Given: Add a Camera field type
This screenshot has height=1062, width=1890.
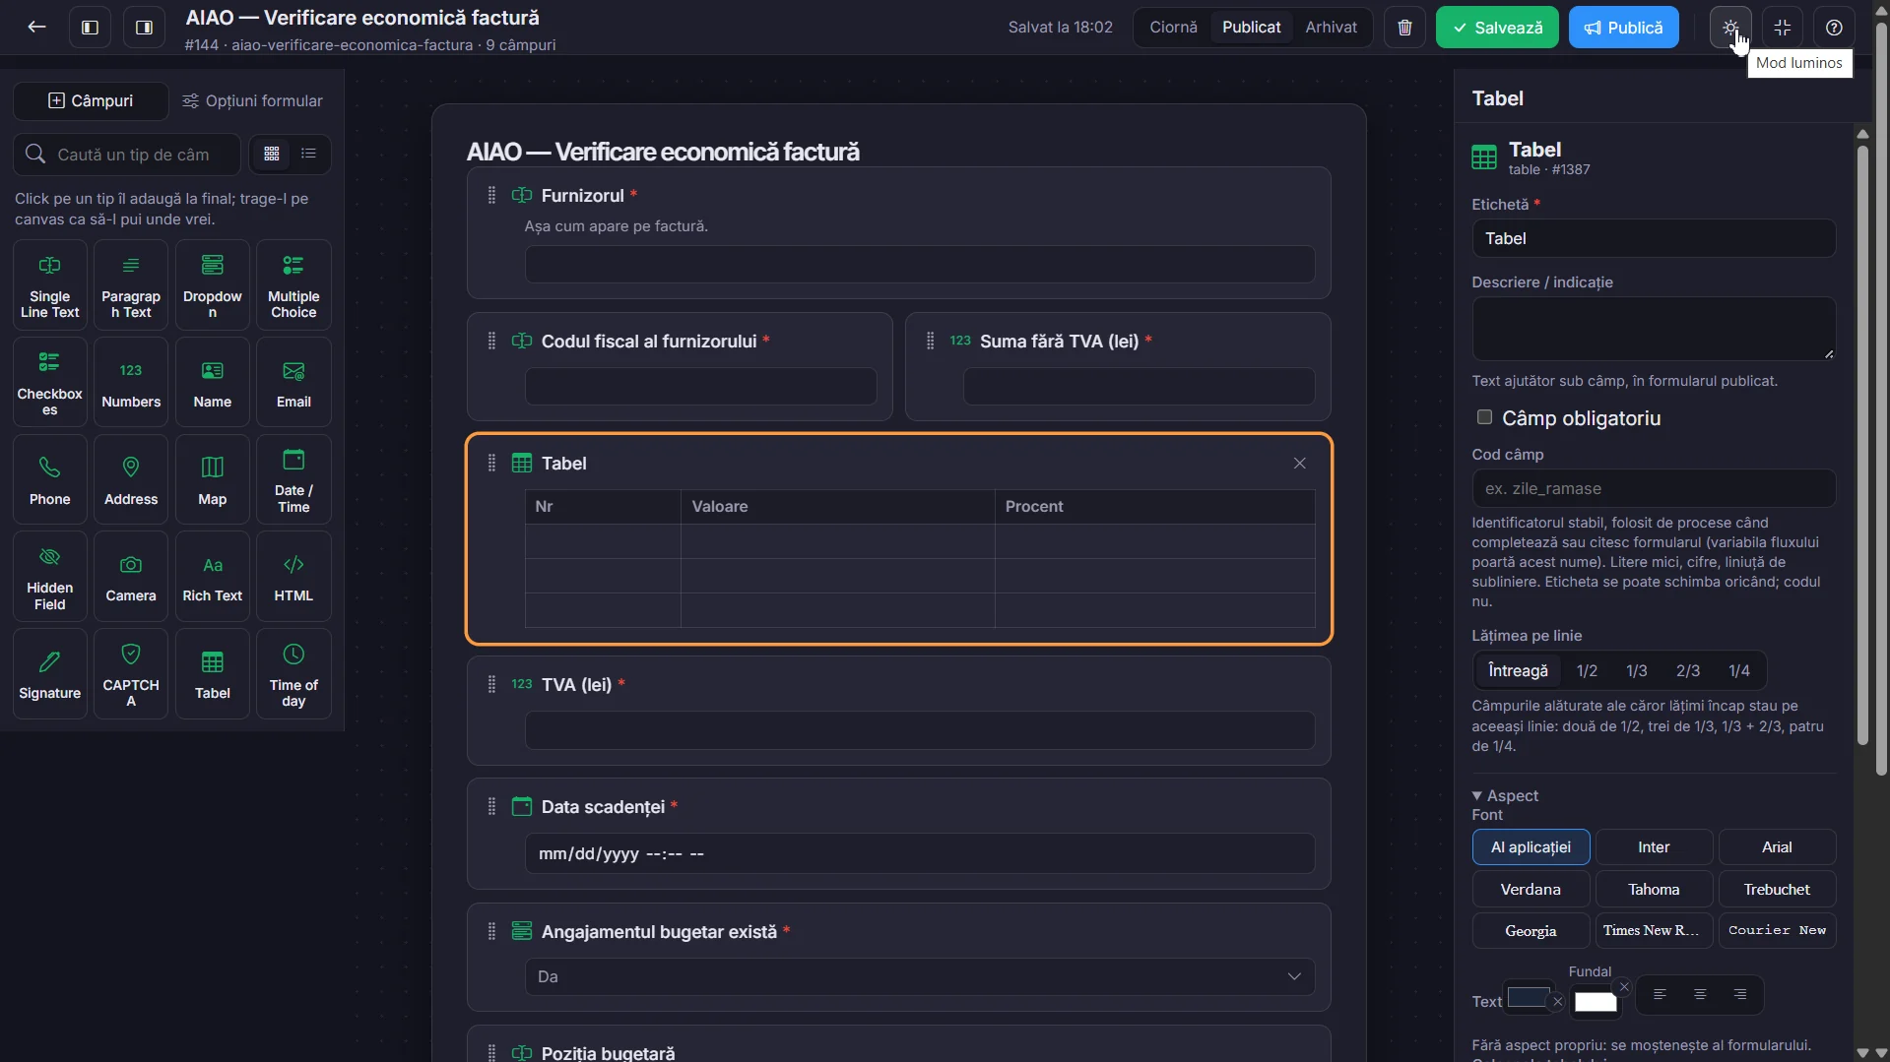Looking at the screenshot, I should 131,577.
